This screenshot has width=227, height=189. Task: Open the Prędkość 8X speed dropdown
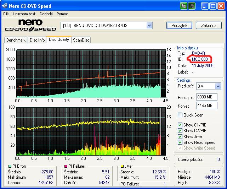[218, 86]
